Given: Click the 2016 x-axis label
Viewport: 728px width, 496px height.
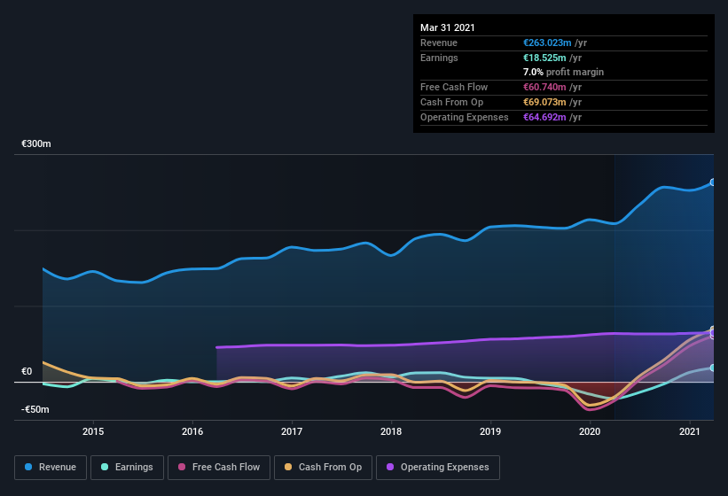Looking at the screenshot, I should [192, 431].
